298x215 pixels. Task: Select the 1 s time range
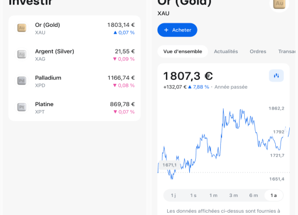(x=193, y=195)
